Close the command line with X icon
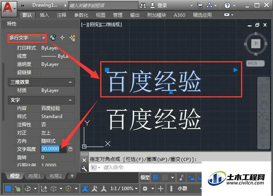 click(84, 160)
